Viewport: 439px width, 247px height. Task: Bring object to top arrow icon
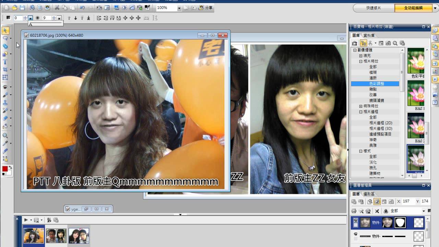coord(82,18)
